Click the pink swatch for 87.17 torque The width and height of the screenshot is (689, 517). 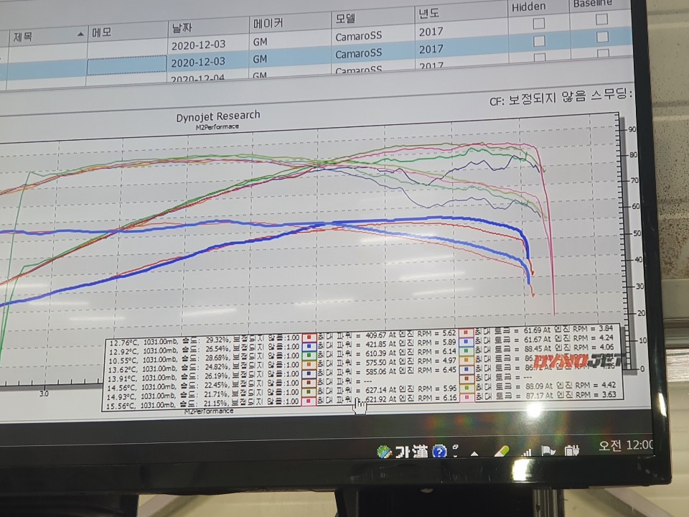(467, 397)
